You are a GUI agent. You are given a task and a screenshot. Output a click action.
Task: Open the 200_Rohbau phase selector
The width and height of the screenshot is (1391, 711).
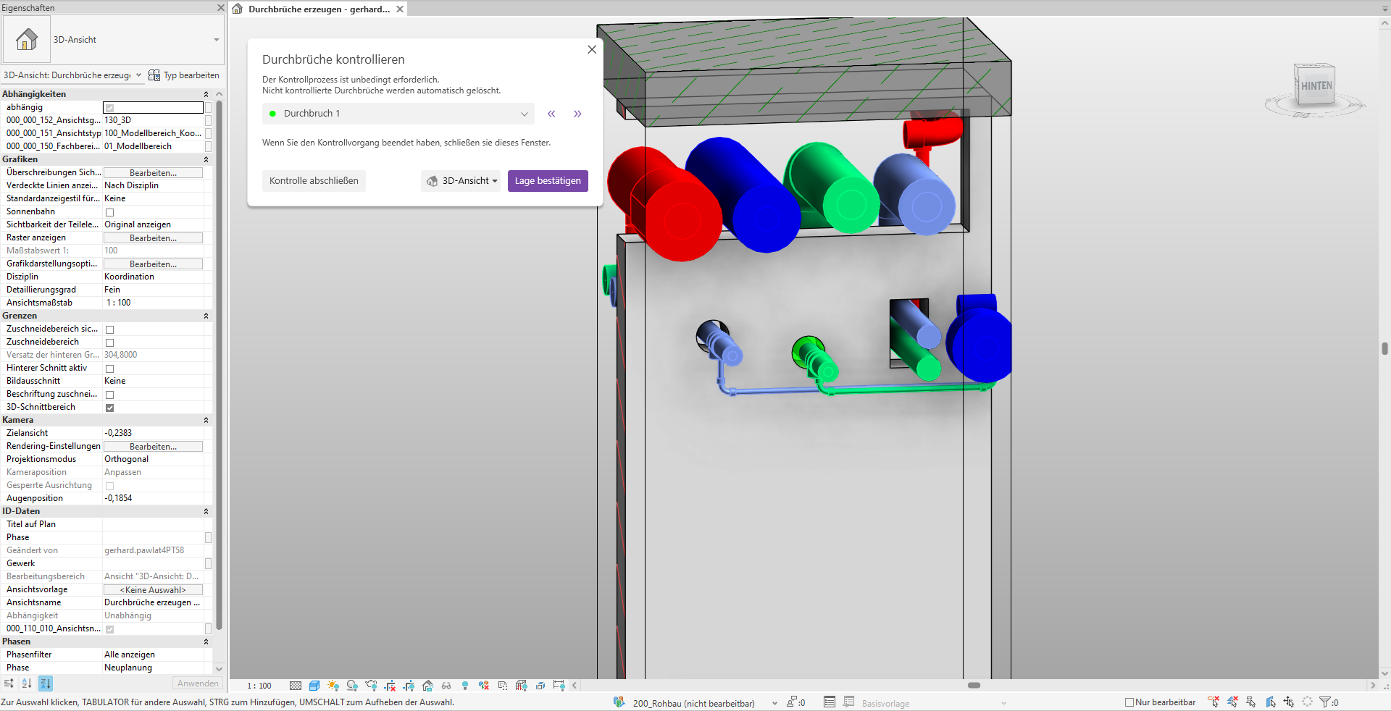coord(774,702)
